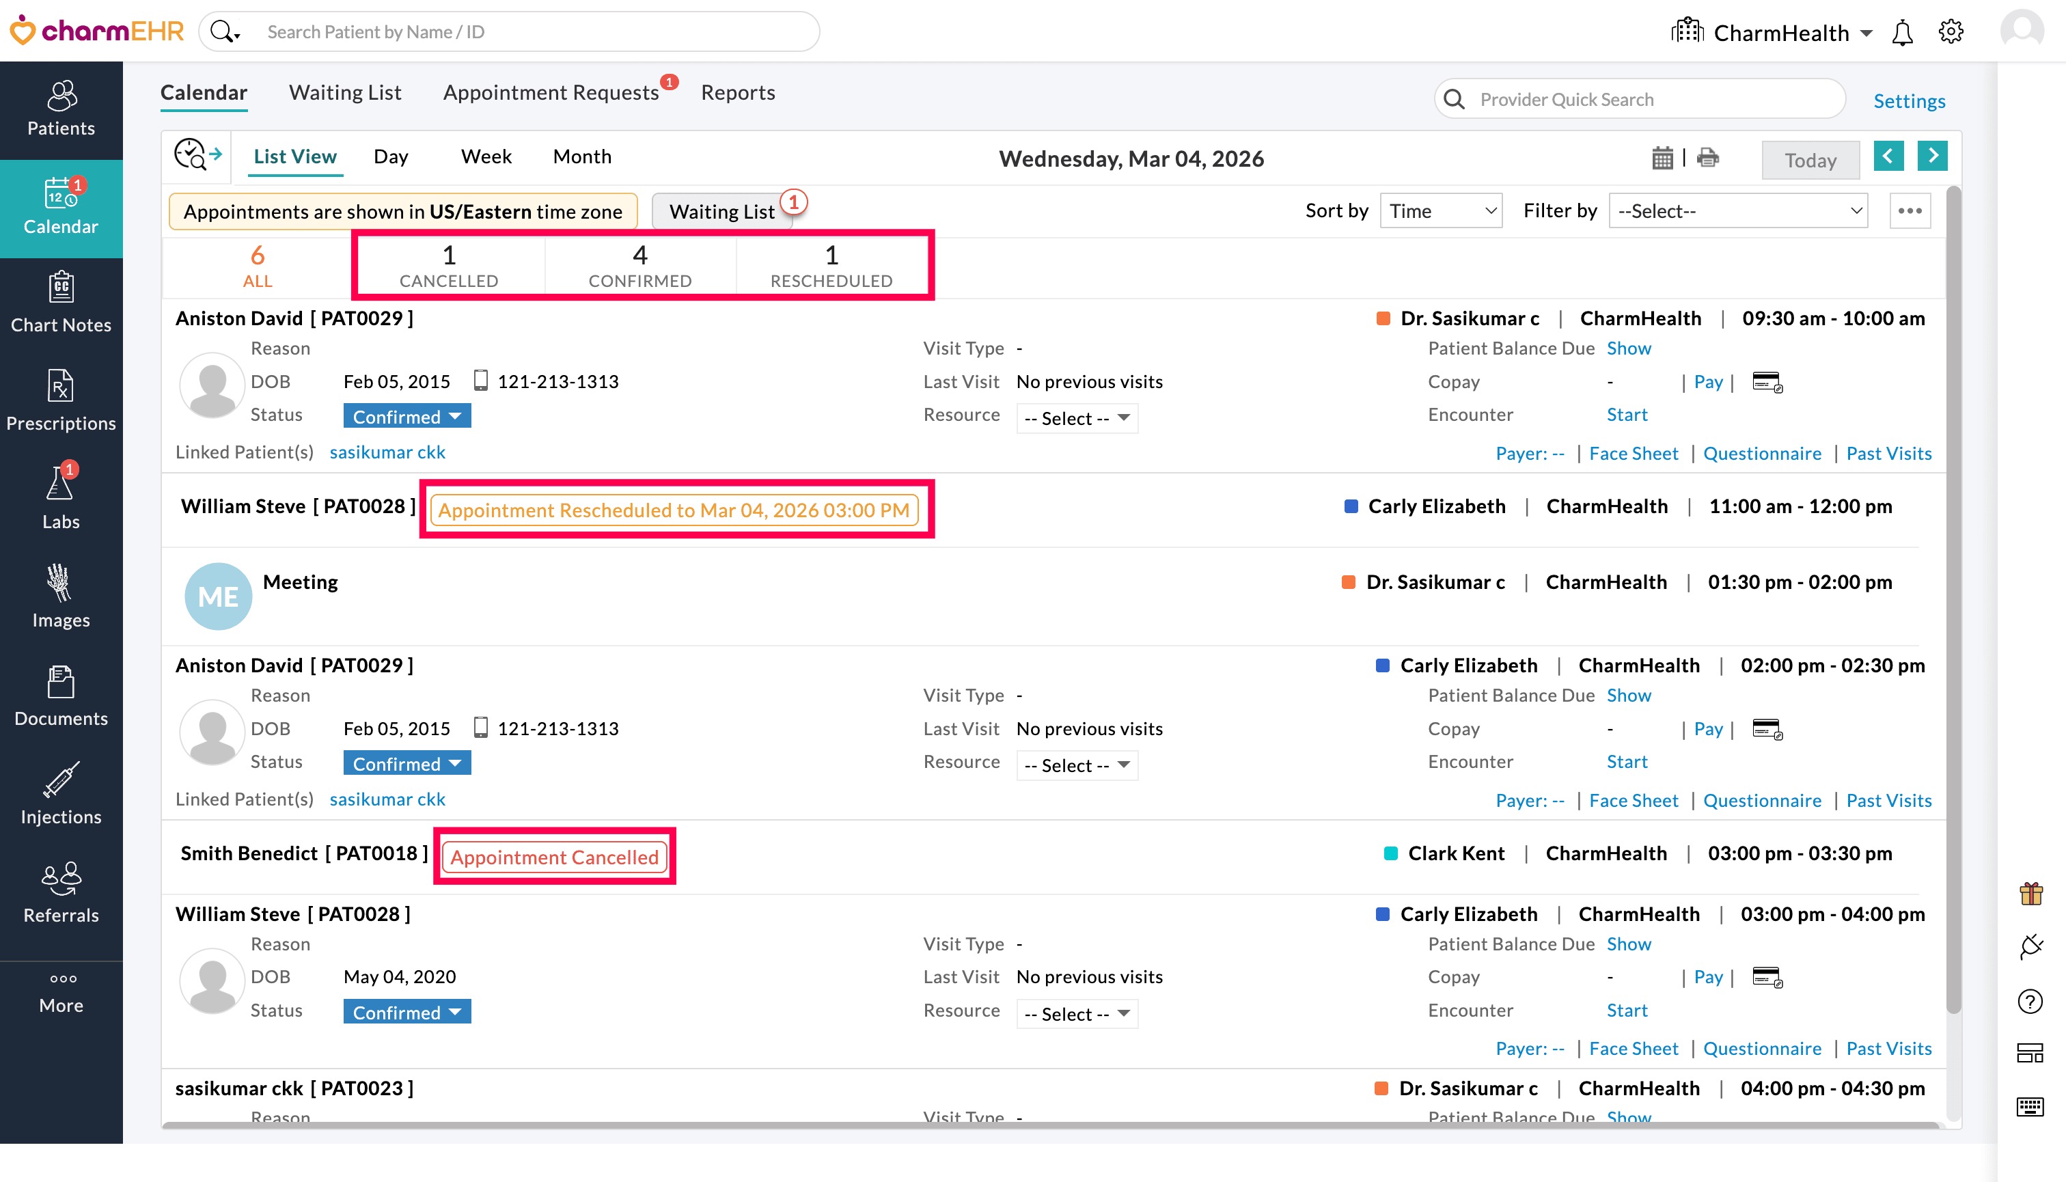This screenshot has height=1182, width=2066.
Task: Switch to the Week view tab
Action: [x=486, y=156]
